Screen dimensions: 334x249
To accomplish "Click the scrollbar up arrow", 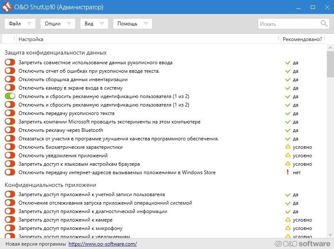I will pyautogui.click(x=330, y=48).
